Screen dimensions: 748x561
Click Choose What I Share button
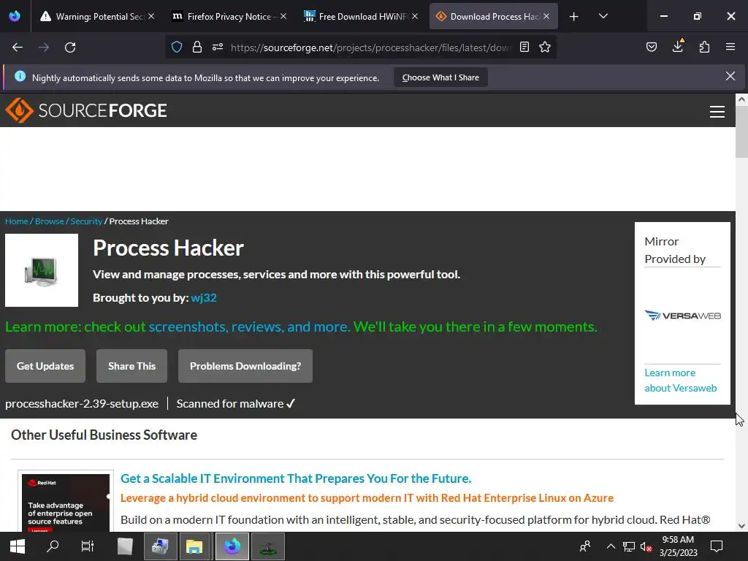pyautogui.click(x=440, y=77)
